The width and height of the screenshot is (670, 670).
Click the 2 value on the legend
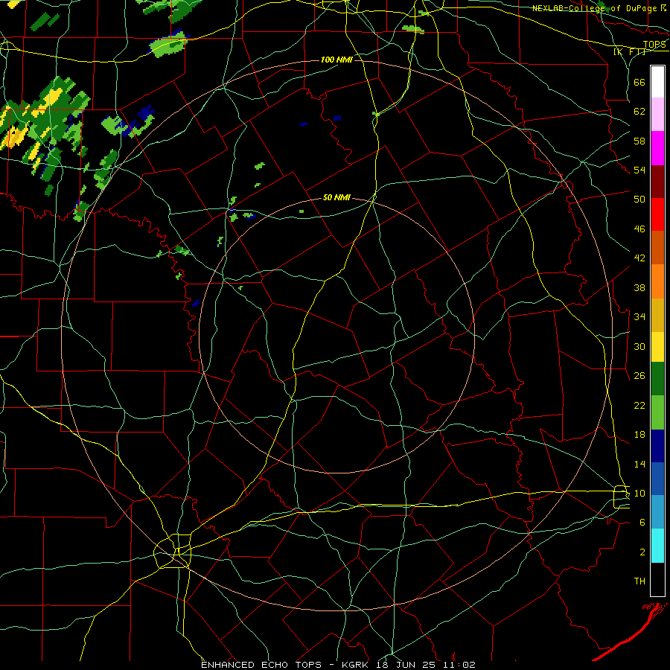(642, 552)
